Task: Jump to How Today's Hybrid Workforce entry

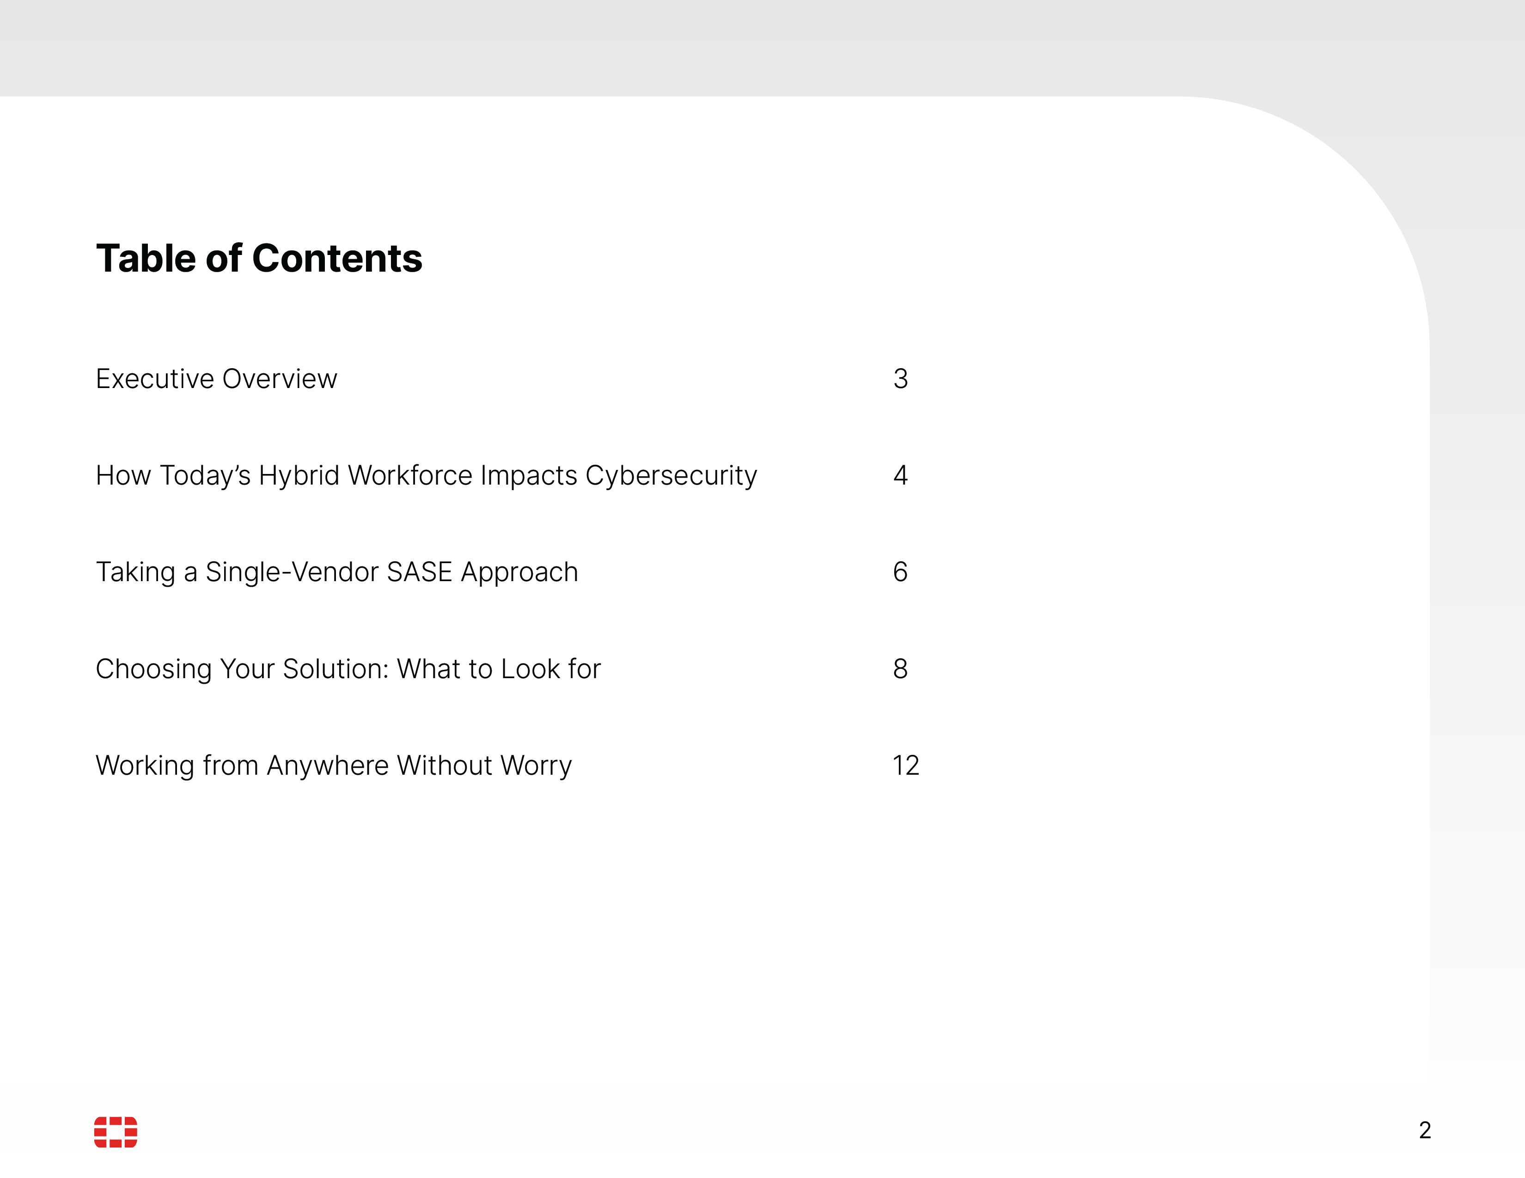Action: [x=426, y=476]
